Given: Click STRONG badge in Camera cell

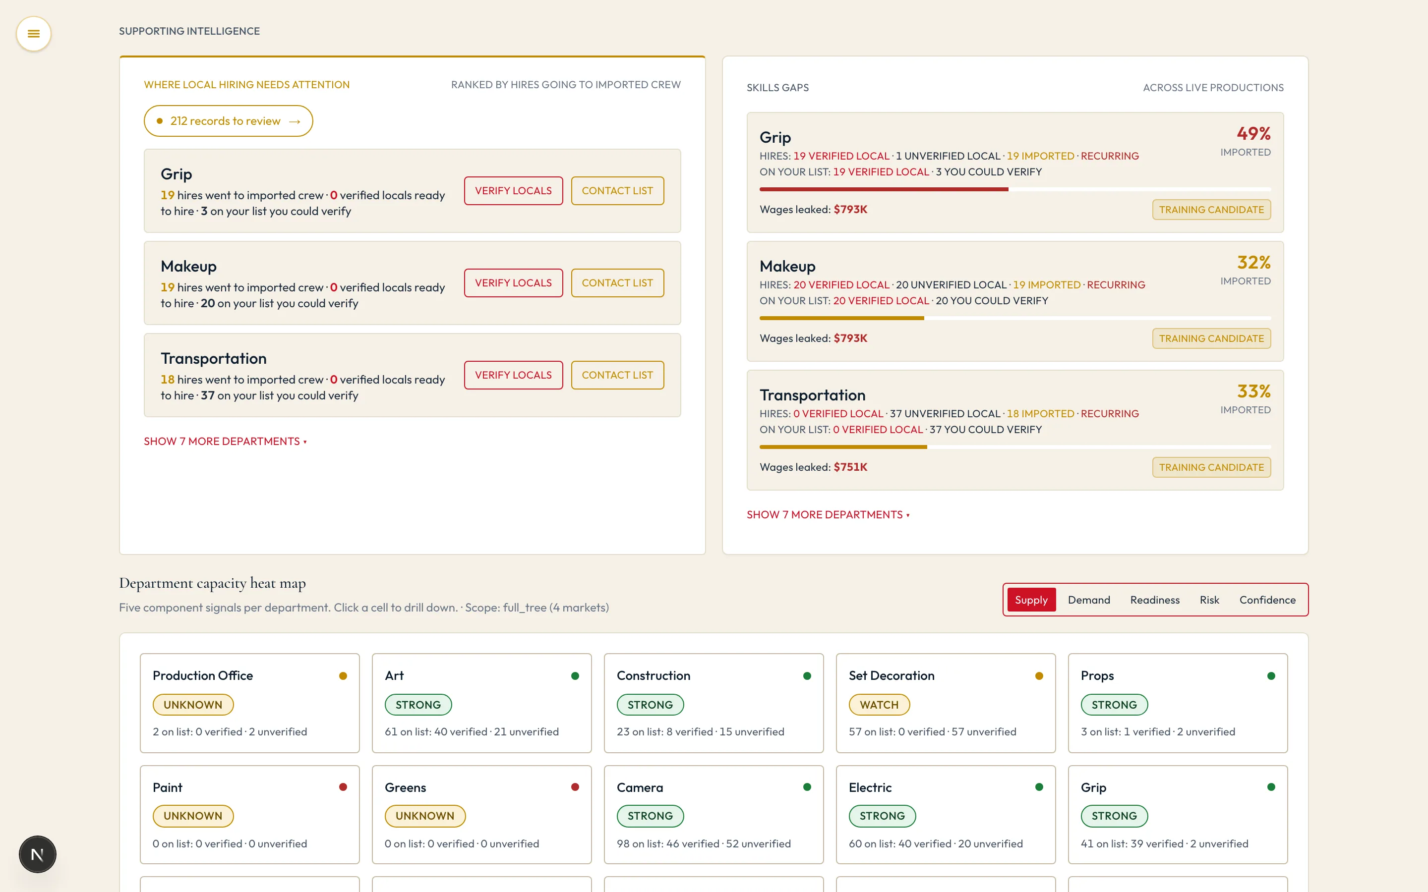Looking at the screenshot, I should [650, 816].
